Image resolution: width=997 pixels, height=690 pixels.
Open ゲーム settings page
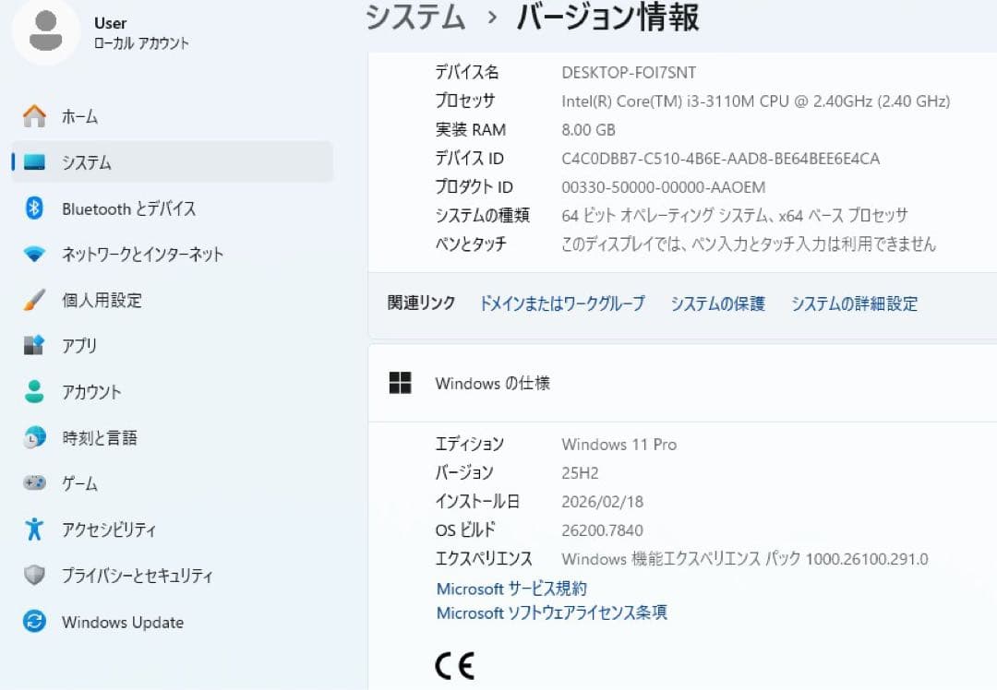pos(173,482)
